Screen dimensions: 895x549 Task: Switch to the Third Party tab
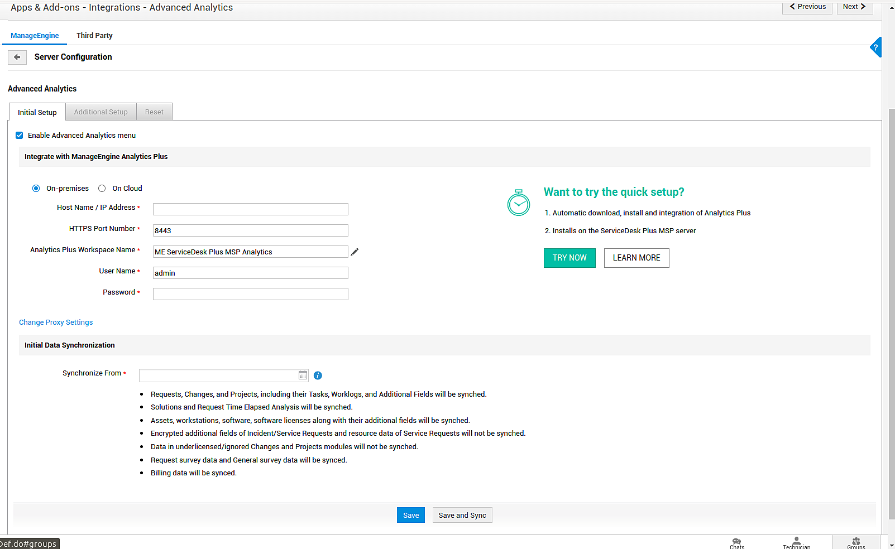(94, 36)
